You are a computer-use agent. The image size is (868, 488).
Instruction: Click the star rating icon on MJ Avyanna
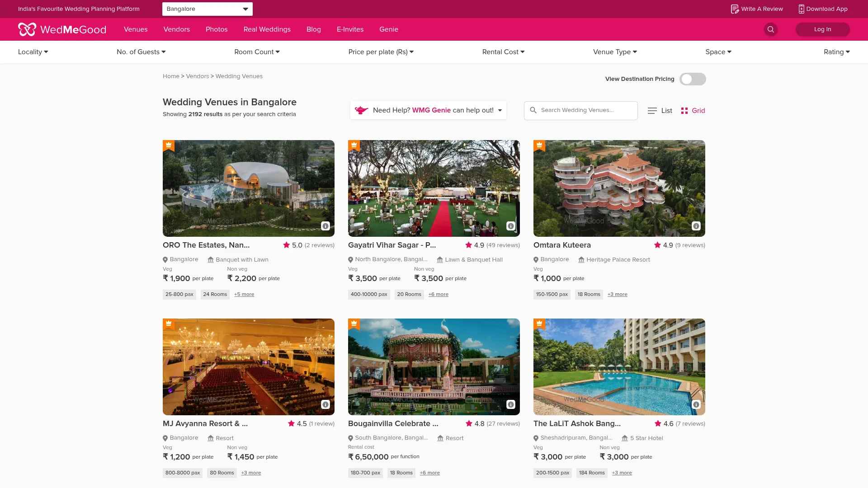(x=291, y=423)
